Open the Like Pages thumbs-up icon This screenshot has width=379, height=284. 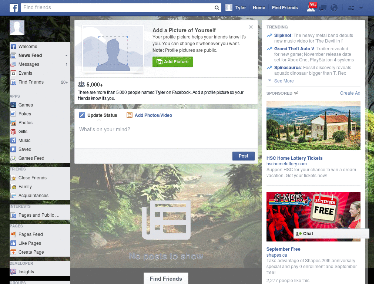(x=13, y=243)
